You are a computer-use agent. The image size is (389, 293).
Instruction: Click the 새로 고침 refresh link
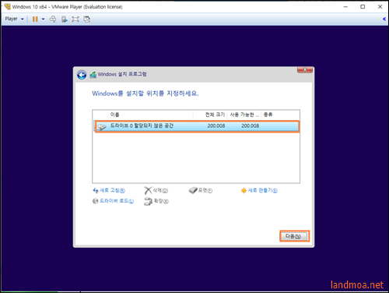tap(109, 191)
